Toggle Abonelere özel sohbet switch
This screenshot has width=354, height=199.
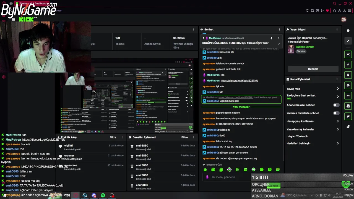pos(336,105)
